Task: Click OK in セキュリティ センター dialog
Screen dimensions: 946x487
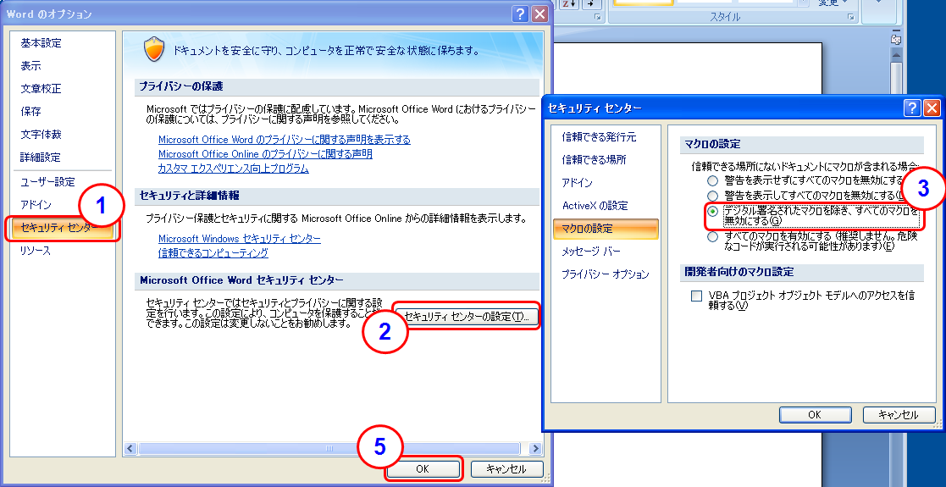Action: 815,414
